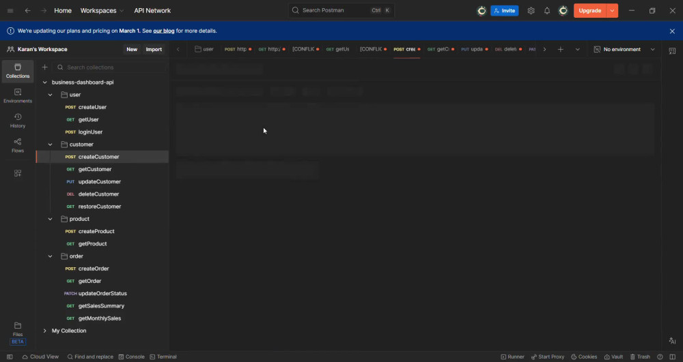Viewport: 683px width, 362px height.
Task: Click the Search collections field
Action: (109, 67)
